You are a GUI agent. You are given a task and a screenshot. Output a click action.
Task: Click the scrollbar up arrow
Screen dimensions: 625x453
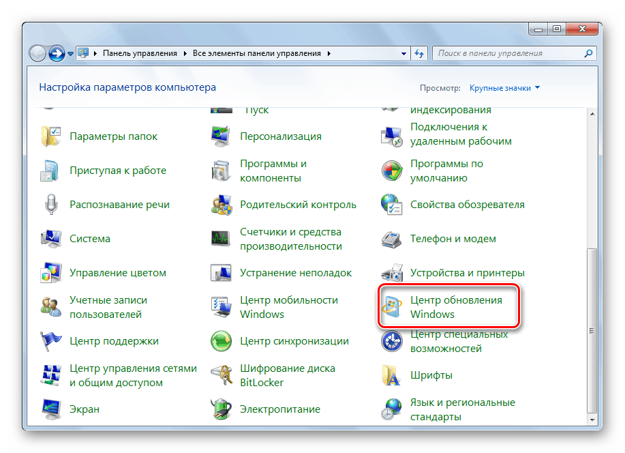(x=592, y=114)
